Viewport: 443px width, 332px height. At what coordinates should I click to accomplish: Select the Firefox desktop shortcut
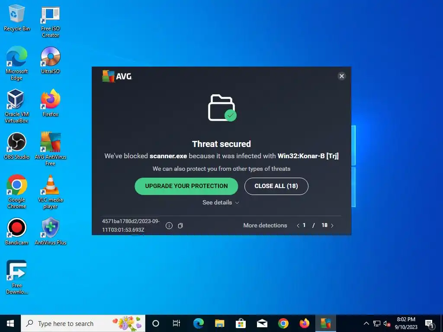tap(50, 103)
